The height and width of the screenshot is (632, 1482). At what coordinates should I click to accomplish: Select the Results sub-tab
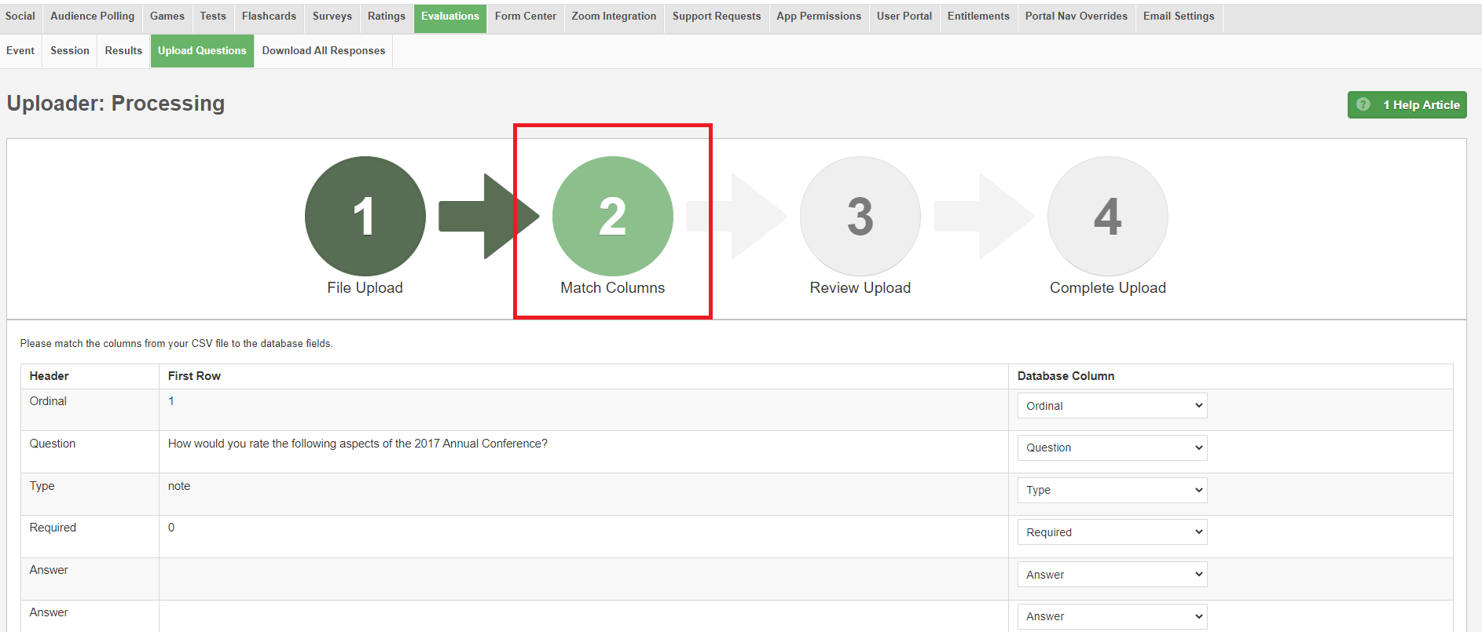(x=123, y=51)
